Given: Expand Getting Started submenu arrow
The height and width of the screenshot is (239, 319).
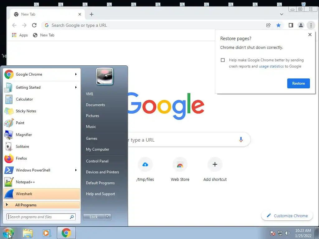Looking at the screenshot, I should (76, 87).
